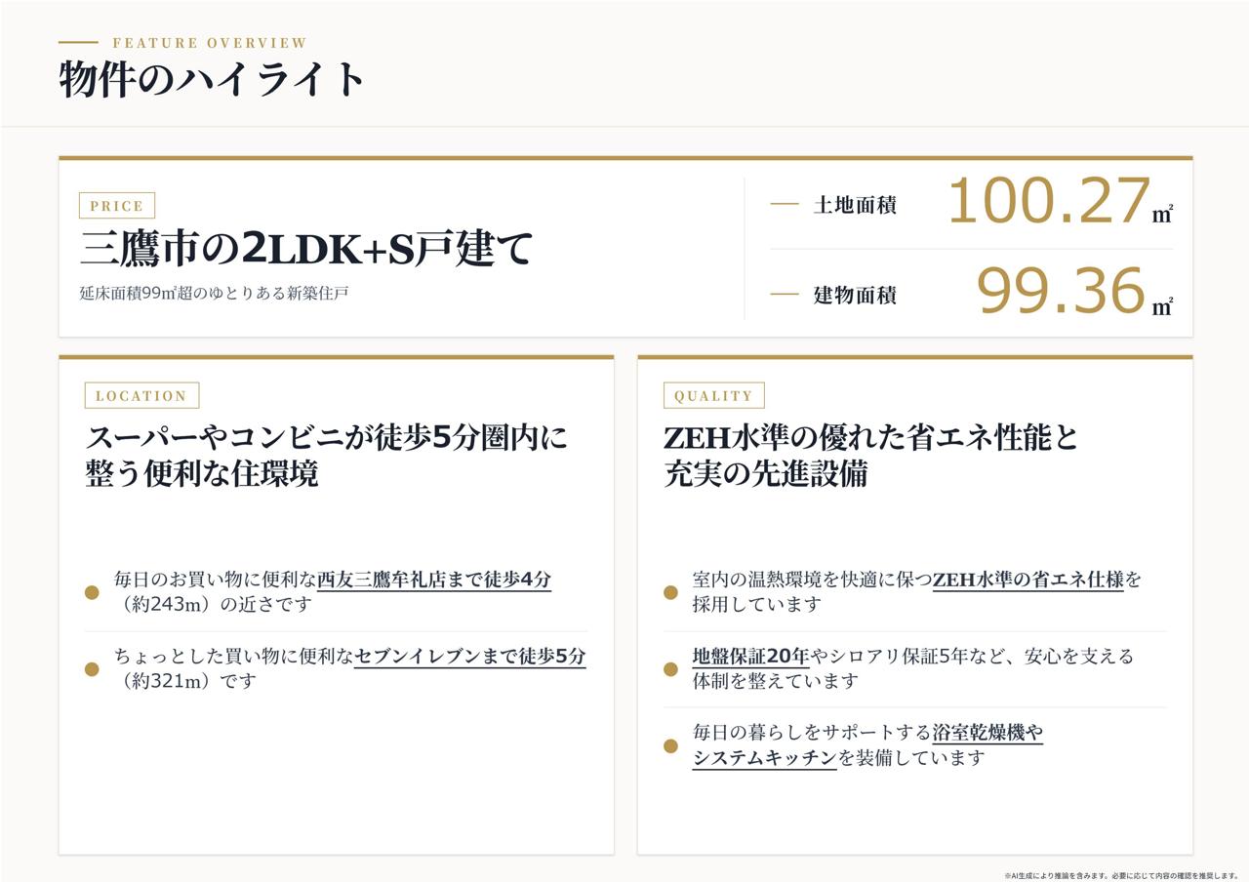Click the gold bullet beside 地盤保証 item
Viewport: 1249px width, 882px height.
tap(670, 669)
